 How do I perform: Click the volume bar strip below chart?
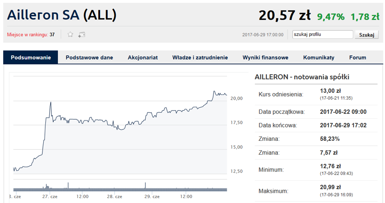[x=120, y=189]
